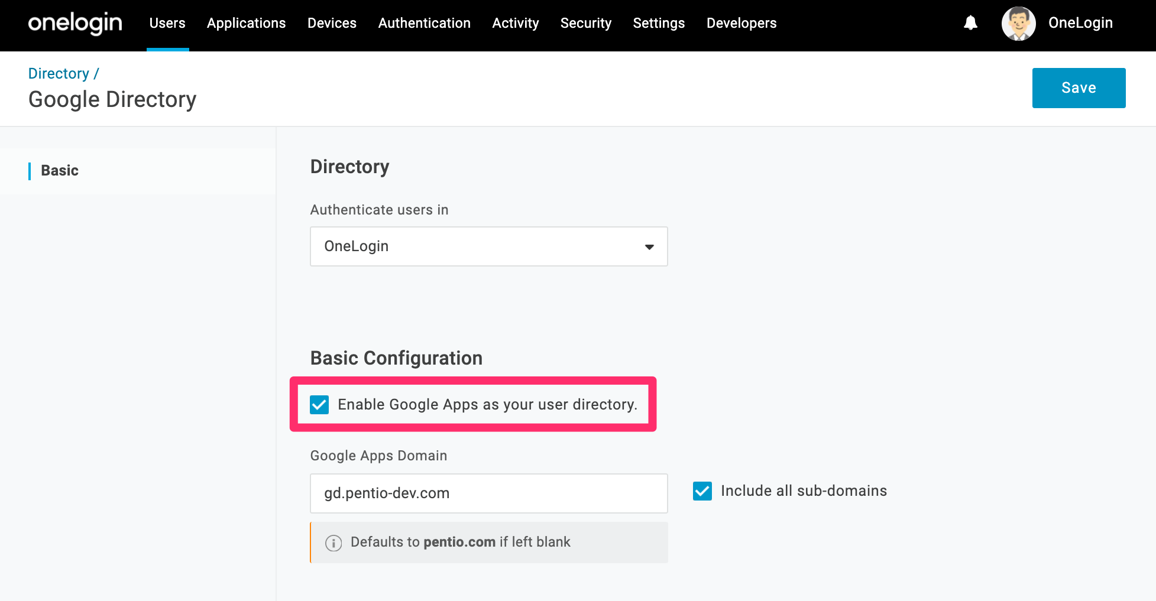Open the Authentication menu
Screen dimensions: 1156x601
(424, 23)
